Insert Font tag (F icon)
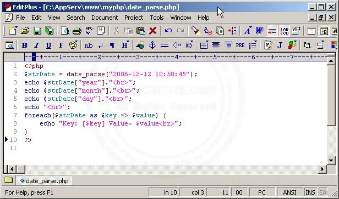The image size is (339, 199). pyautogui.click(x=61, y=45)
